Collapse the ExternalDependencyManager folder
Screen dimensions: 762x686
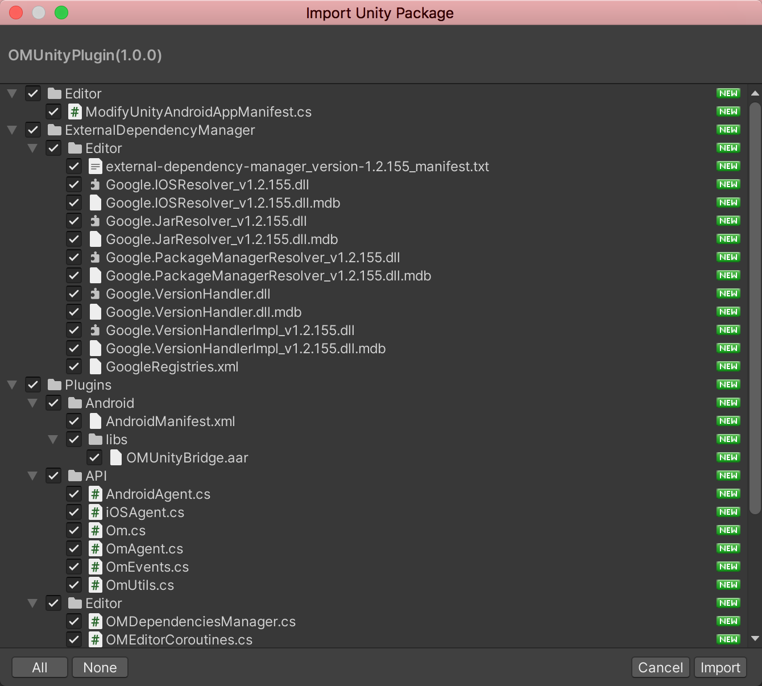12,130
